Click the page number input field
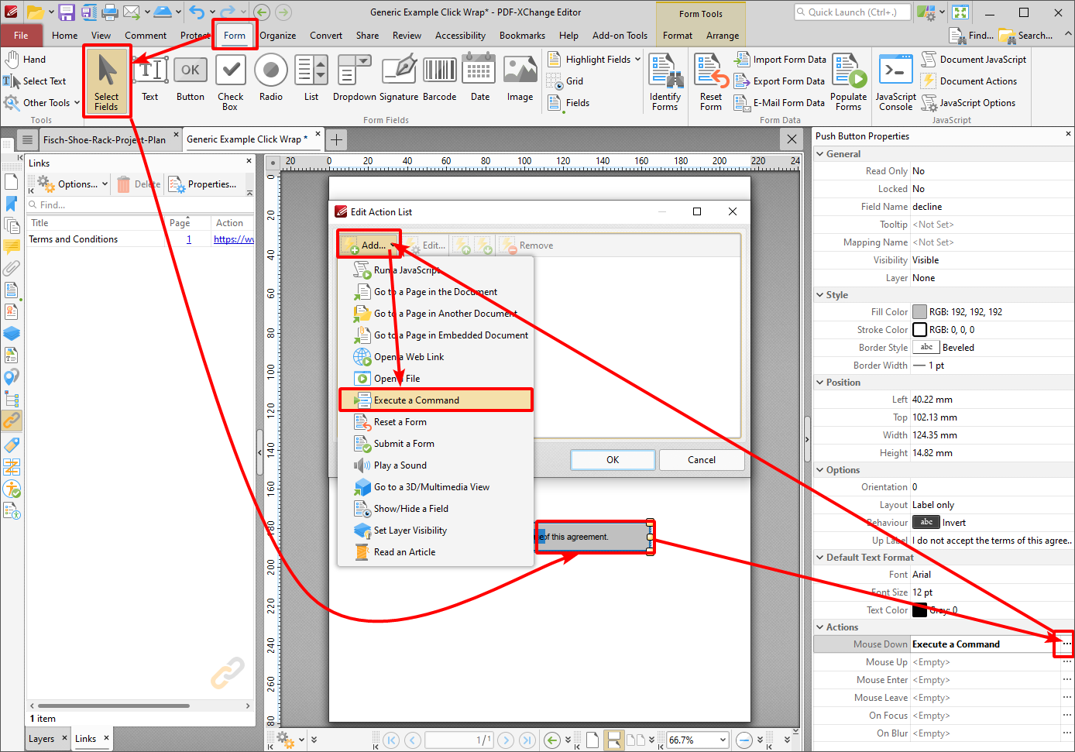This screenshot has height=752, width=1075. 459,740
